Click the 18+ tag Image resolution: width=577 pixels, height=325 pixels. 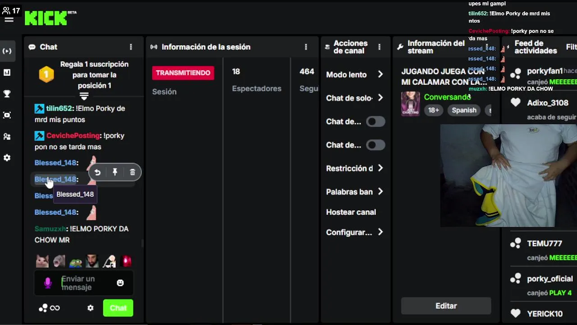click(x=434, y=110)
